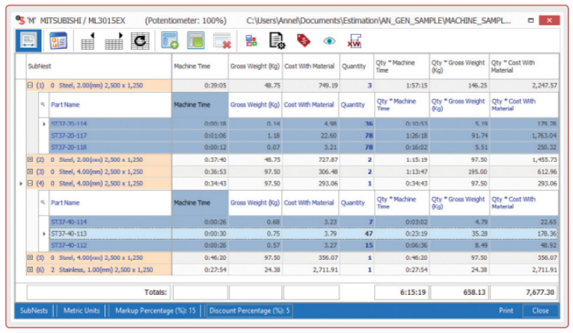Collapse subnest (4) Steel 4.00mm row

click(30, 184)
